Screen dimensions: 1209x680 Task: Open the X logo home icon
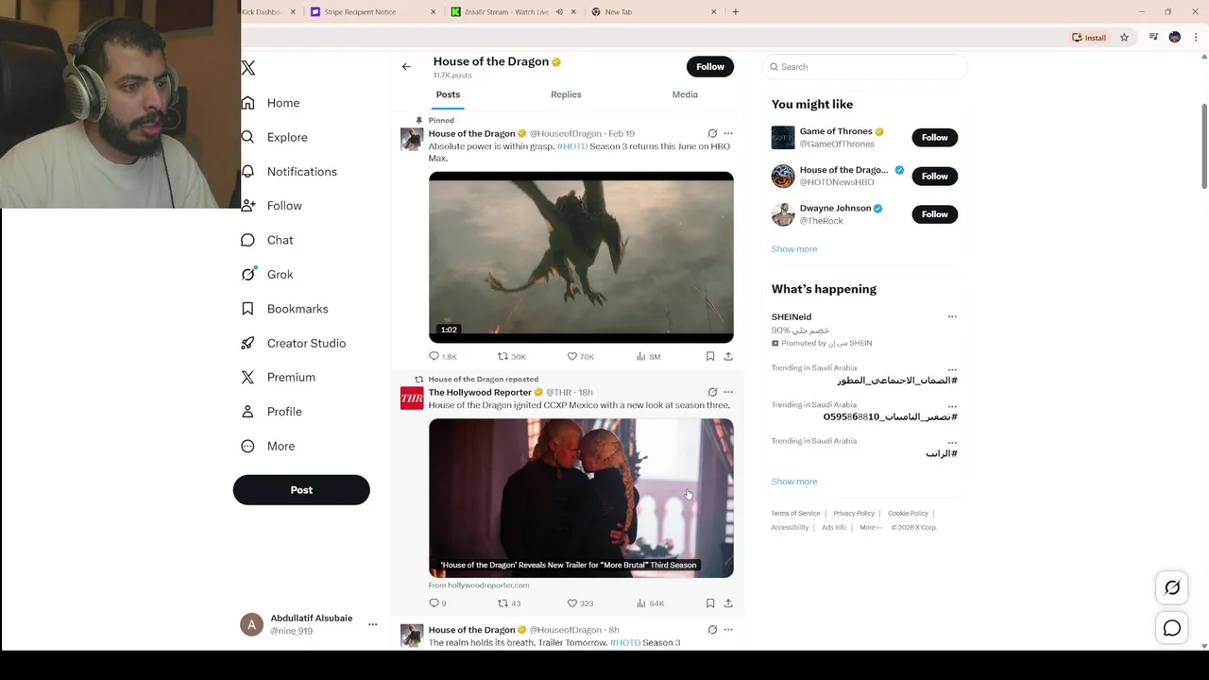[x=248, y=68]
